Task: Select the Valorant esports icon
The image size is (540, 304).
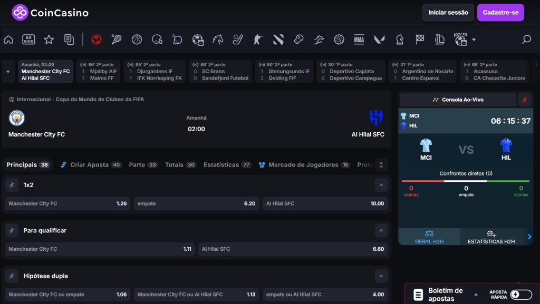Action: [379, 40]
